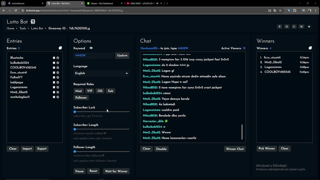Go to Tools in the breadcrumb
The width and height of the screenshot is (320, 180).
(23, 28)
